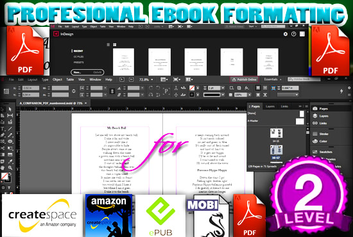Close the A_COMPANION_PDF document tab

coord(86,103)
